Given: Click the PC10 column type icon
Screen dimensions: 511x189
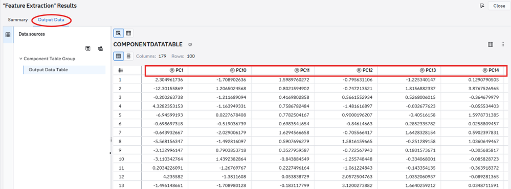Looking at the screenshot, I should click(232, 70).
